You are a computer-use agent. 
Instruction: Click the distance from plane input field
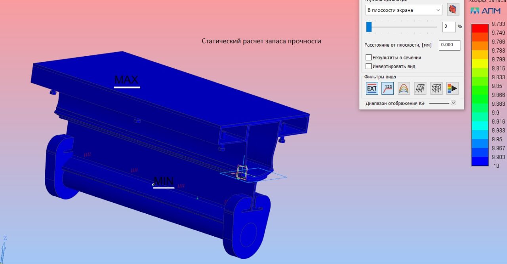tap(450, 45)
